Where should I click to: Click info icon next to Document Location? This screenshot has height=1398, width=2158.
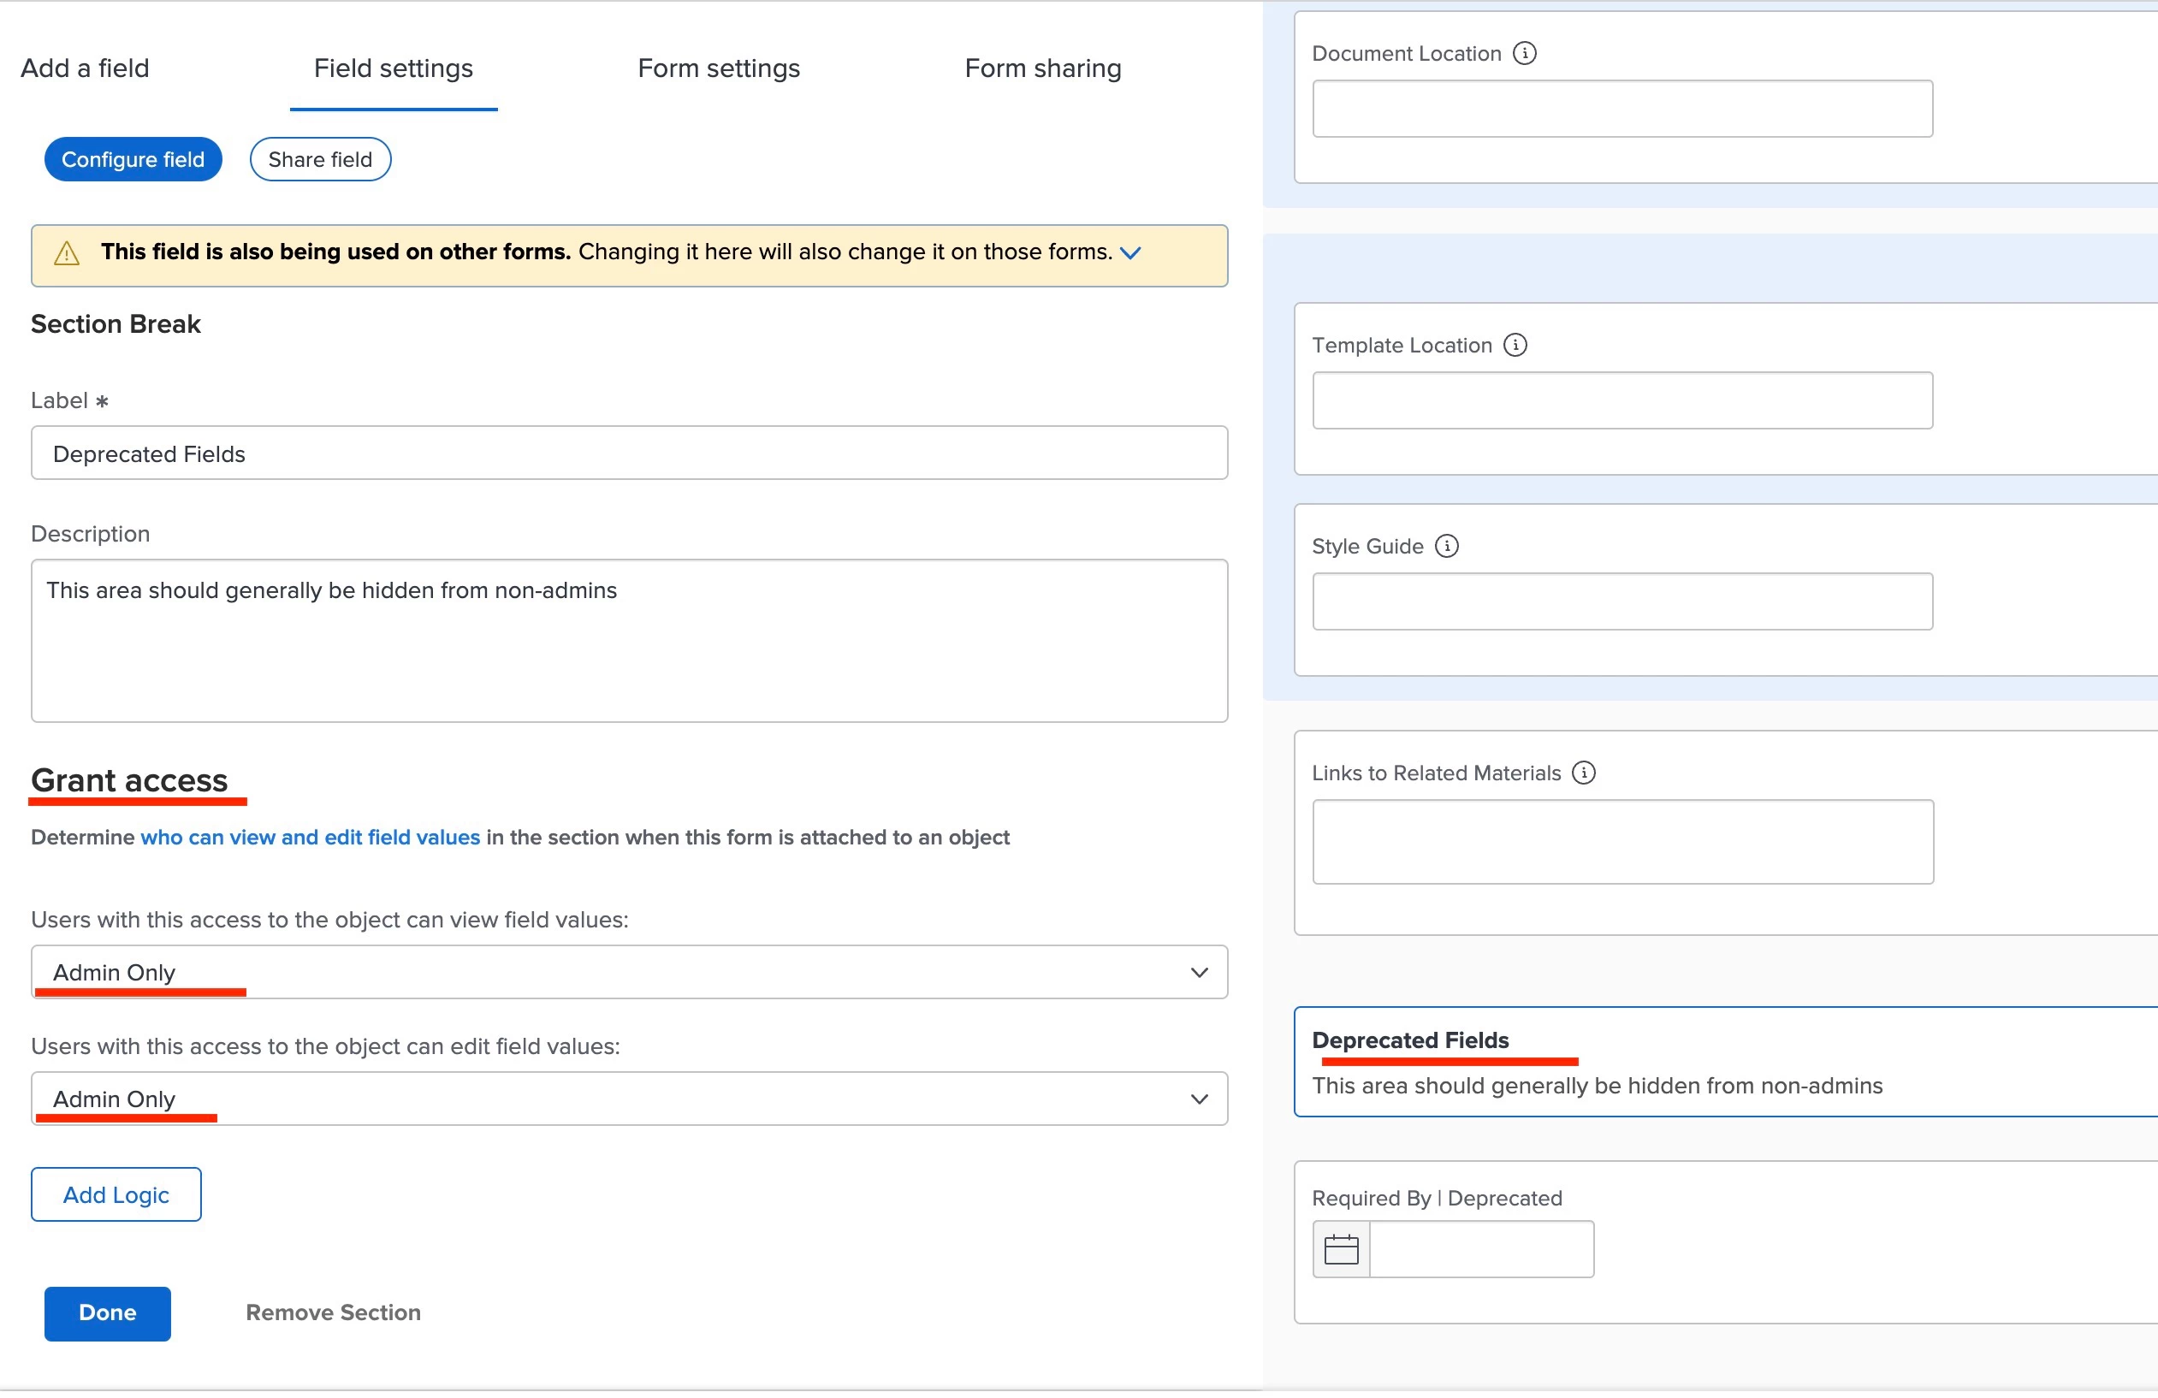(x=1525, y=54)
